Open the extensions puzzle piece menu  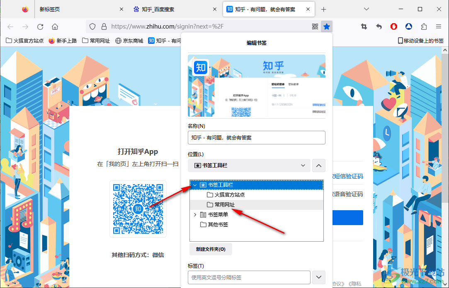[424, 26]
